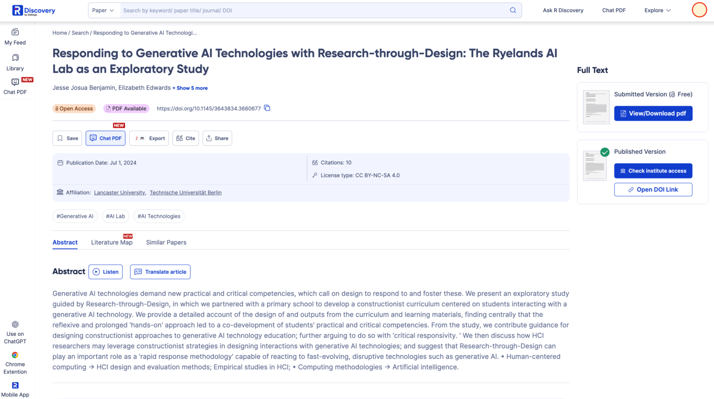Switch to the Literature Map tab
This screenshot has width=714, height=399.
coord(112,242)
